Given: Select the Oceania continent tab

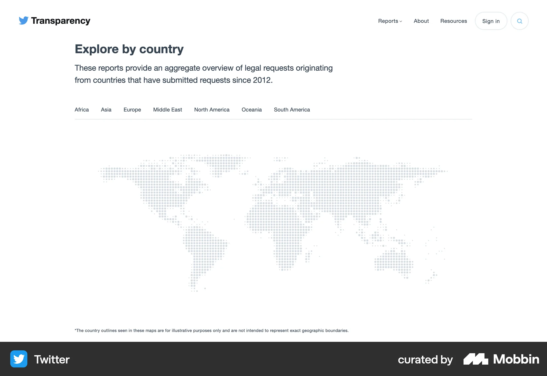Looking at the screenshot, I should click(252, 109).
